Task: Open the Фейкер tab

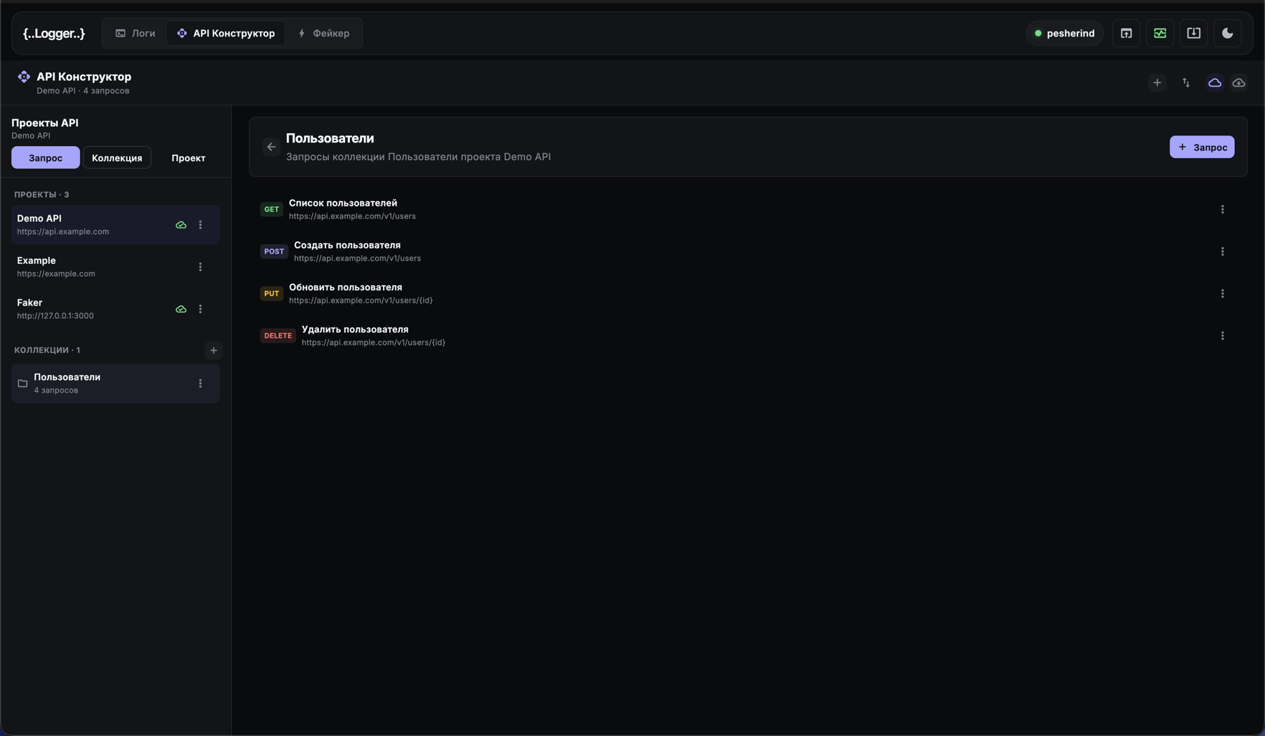Action: 323,33
